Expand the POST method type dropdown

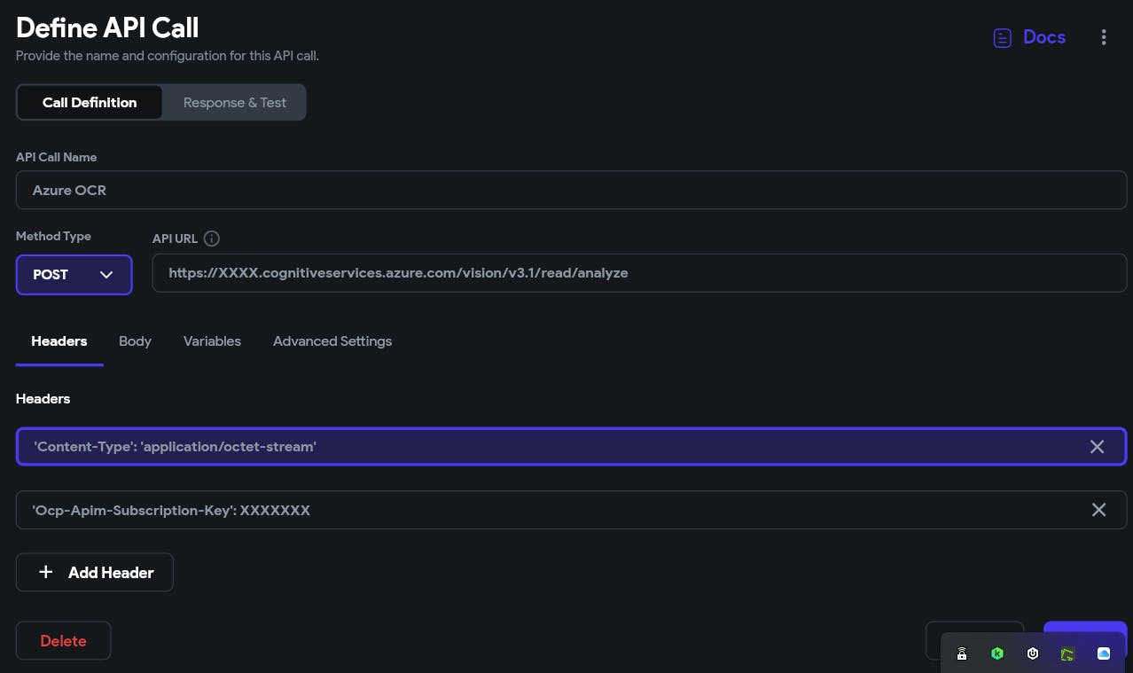coord(74,275)
